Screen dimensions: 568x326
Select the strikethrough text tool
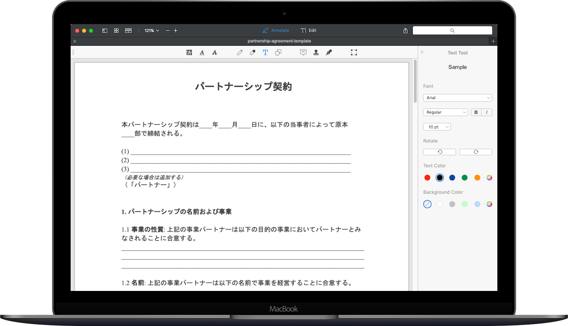(214, 52)
